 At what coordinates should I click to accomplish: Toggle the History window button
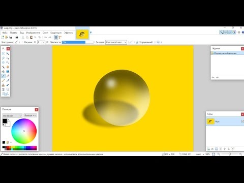click(226, 32)
